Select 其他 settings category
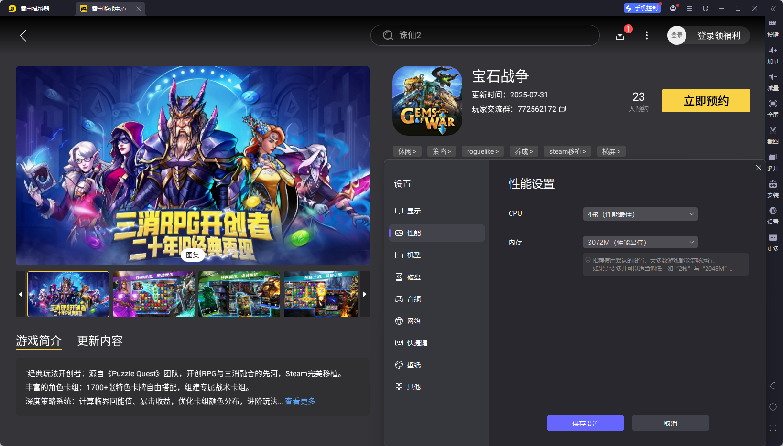The height and width of the screenshot is (446, 783). (x=437, y=387)
